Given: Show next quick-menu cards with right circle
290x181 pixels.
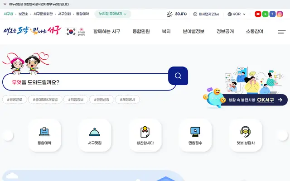Looking at the screenshot, I should (283, 136).
